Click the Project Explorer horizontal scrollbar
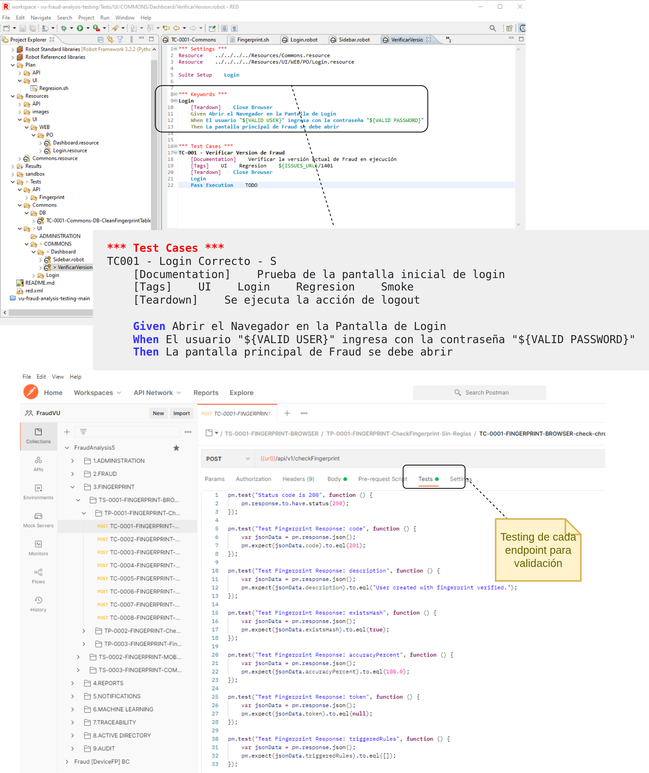 click(x=50, y=312)
